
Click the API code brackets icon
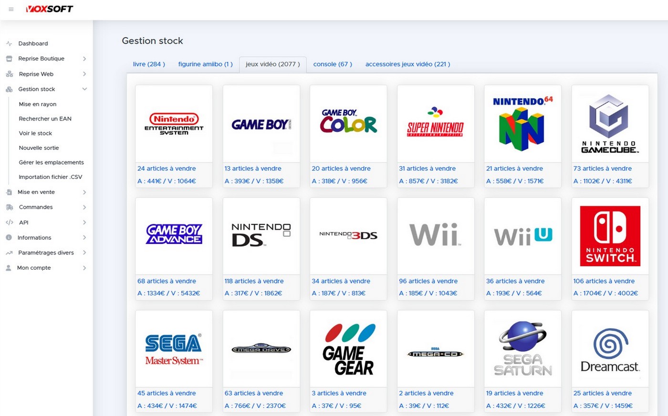(x=9, y=223)
